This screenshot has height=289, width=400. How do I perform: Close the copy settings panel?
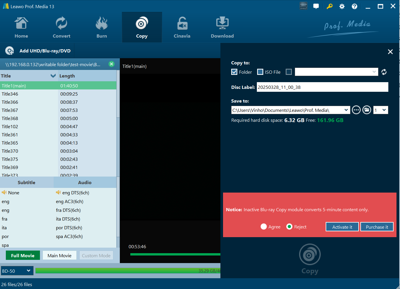390,52
